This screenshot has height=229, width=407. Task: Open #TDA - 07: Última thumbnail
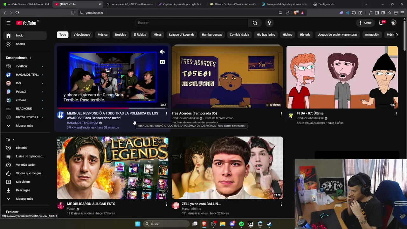(342, 77)
